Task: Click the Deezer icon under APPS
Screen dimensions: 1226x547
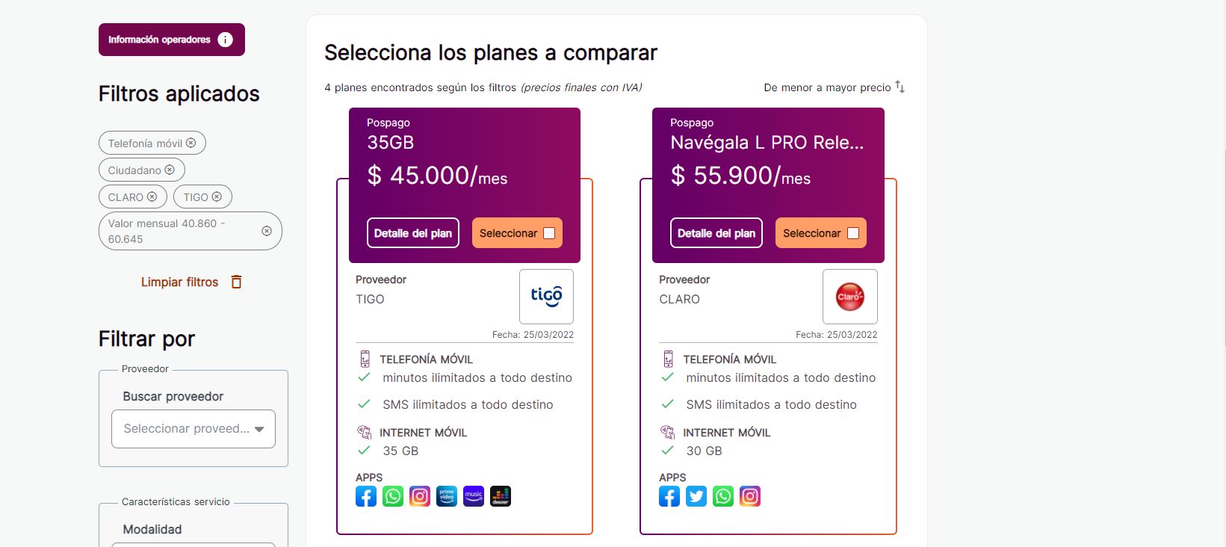Action: click(x=501, y=495)
